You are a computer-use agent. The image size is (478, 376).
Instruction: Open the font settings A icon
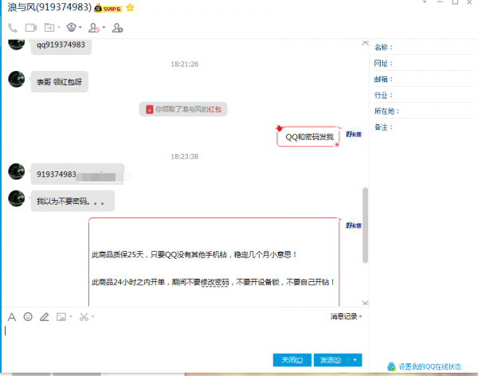(x=12, y=317)
